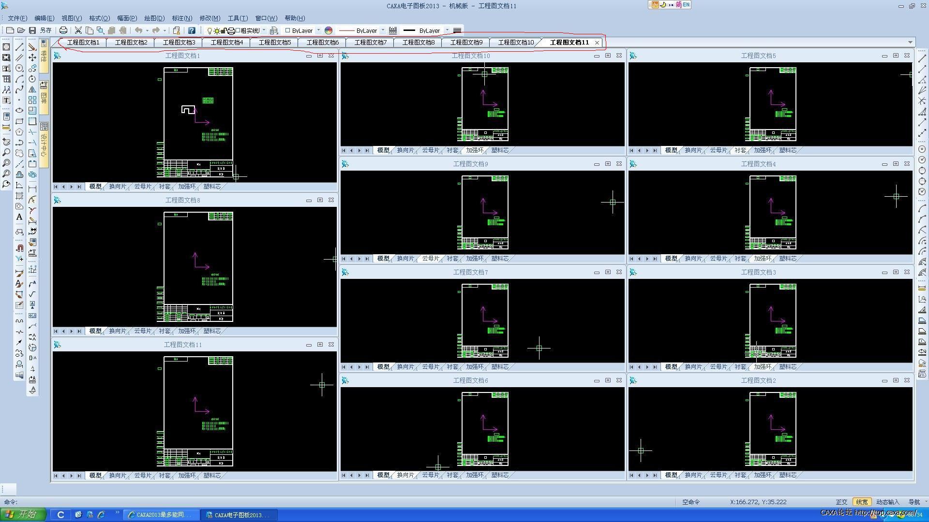Expand the 粗实线 layer dropdown
The image size is (929, 522).
point(264,30)
